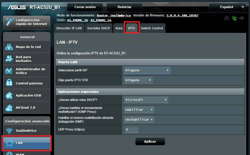Click the Reiniciar button

tap(124, 7)
